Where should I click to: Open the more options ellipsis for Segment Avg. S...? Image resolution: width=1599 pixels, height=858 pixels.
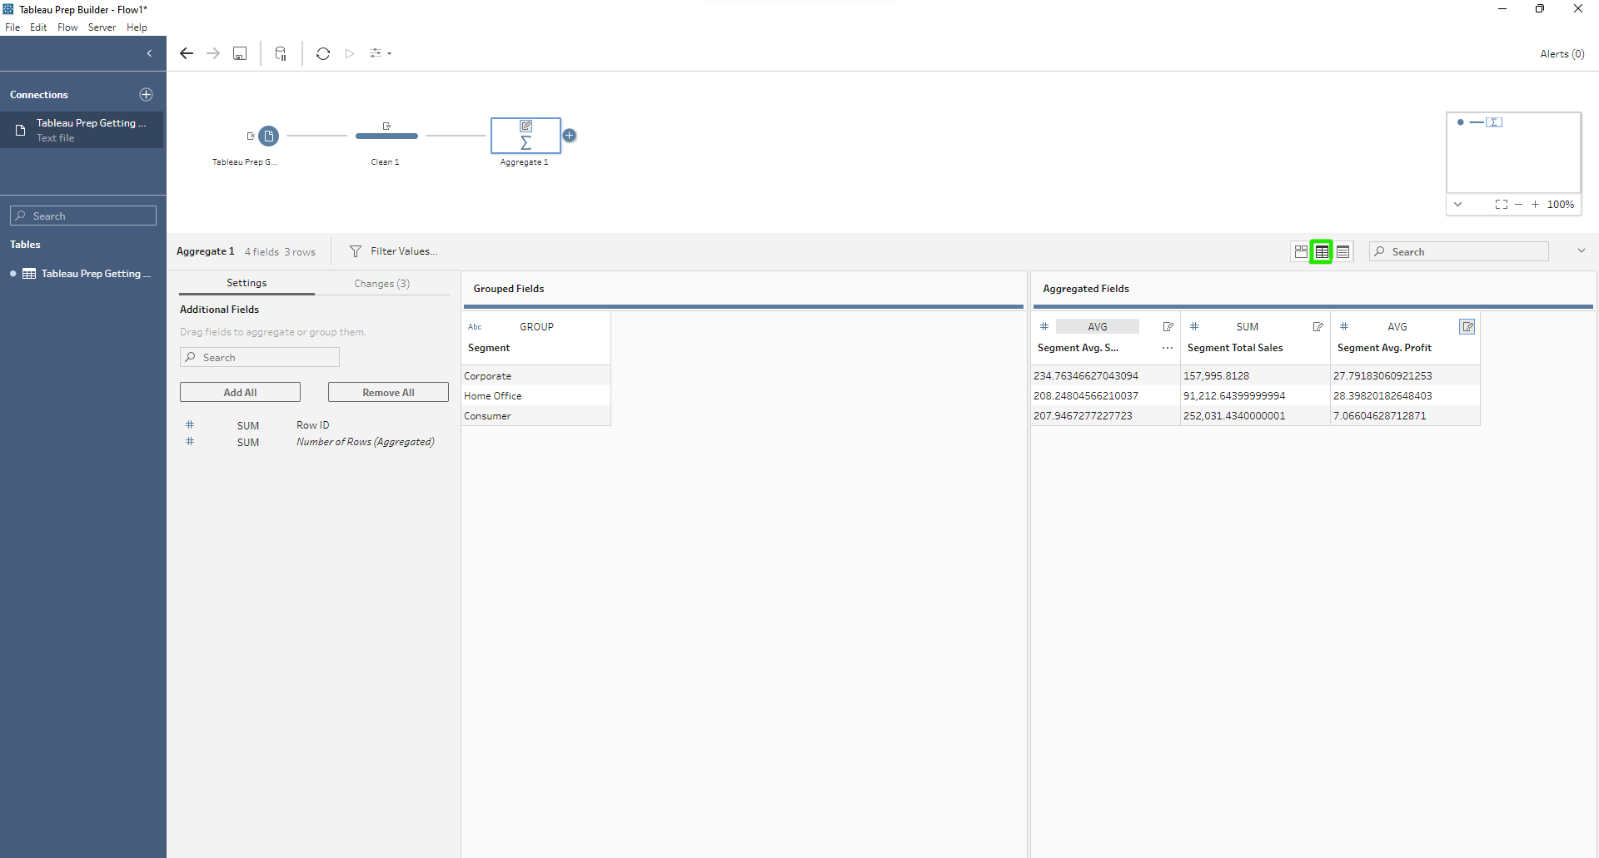[1168, 348]
